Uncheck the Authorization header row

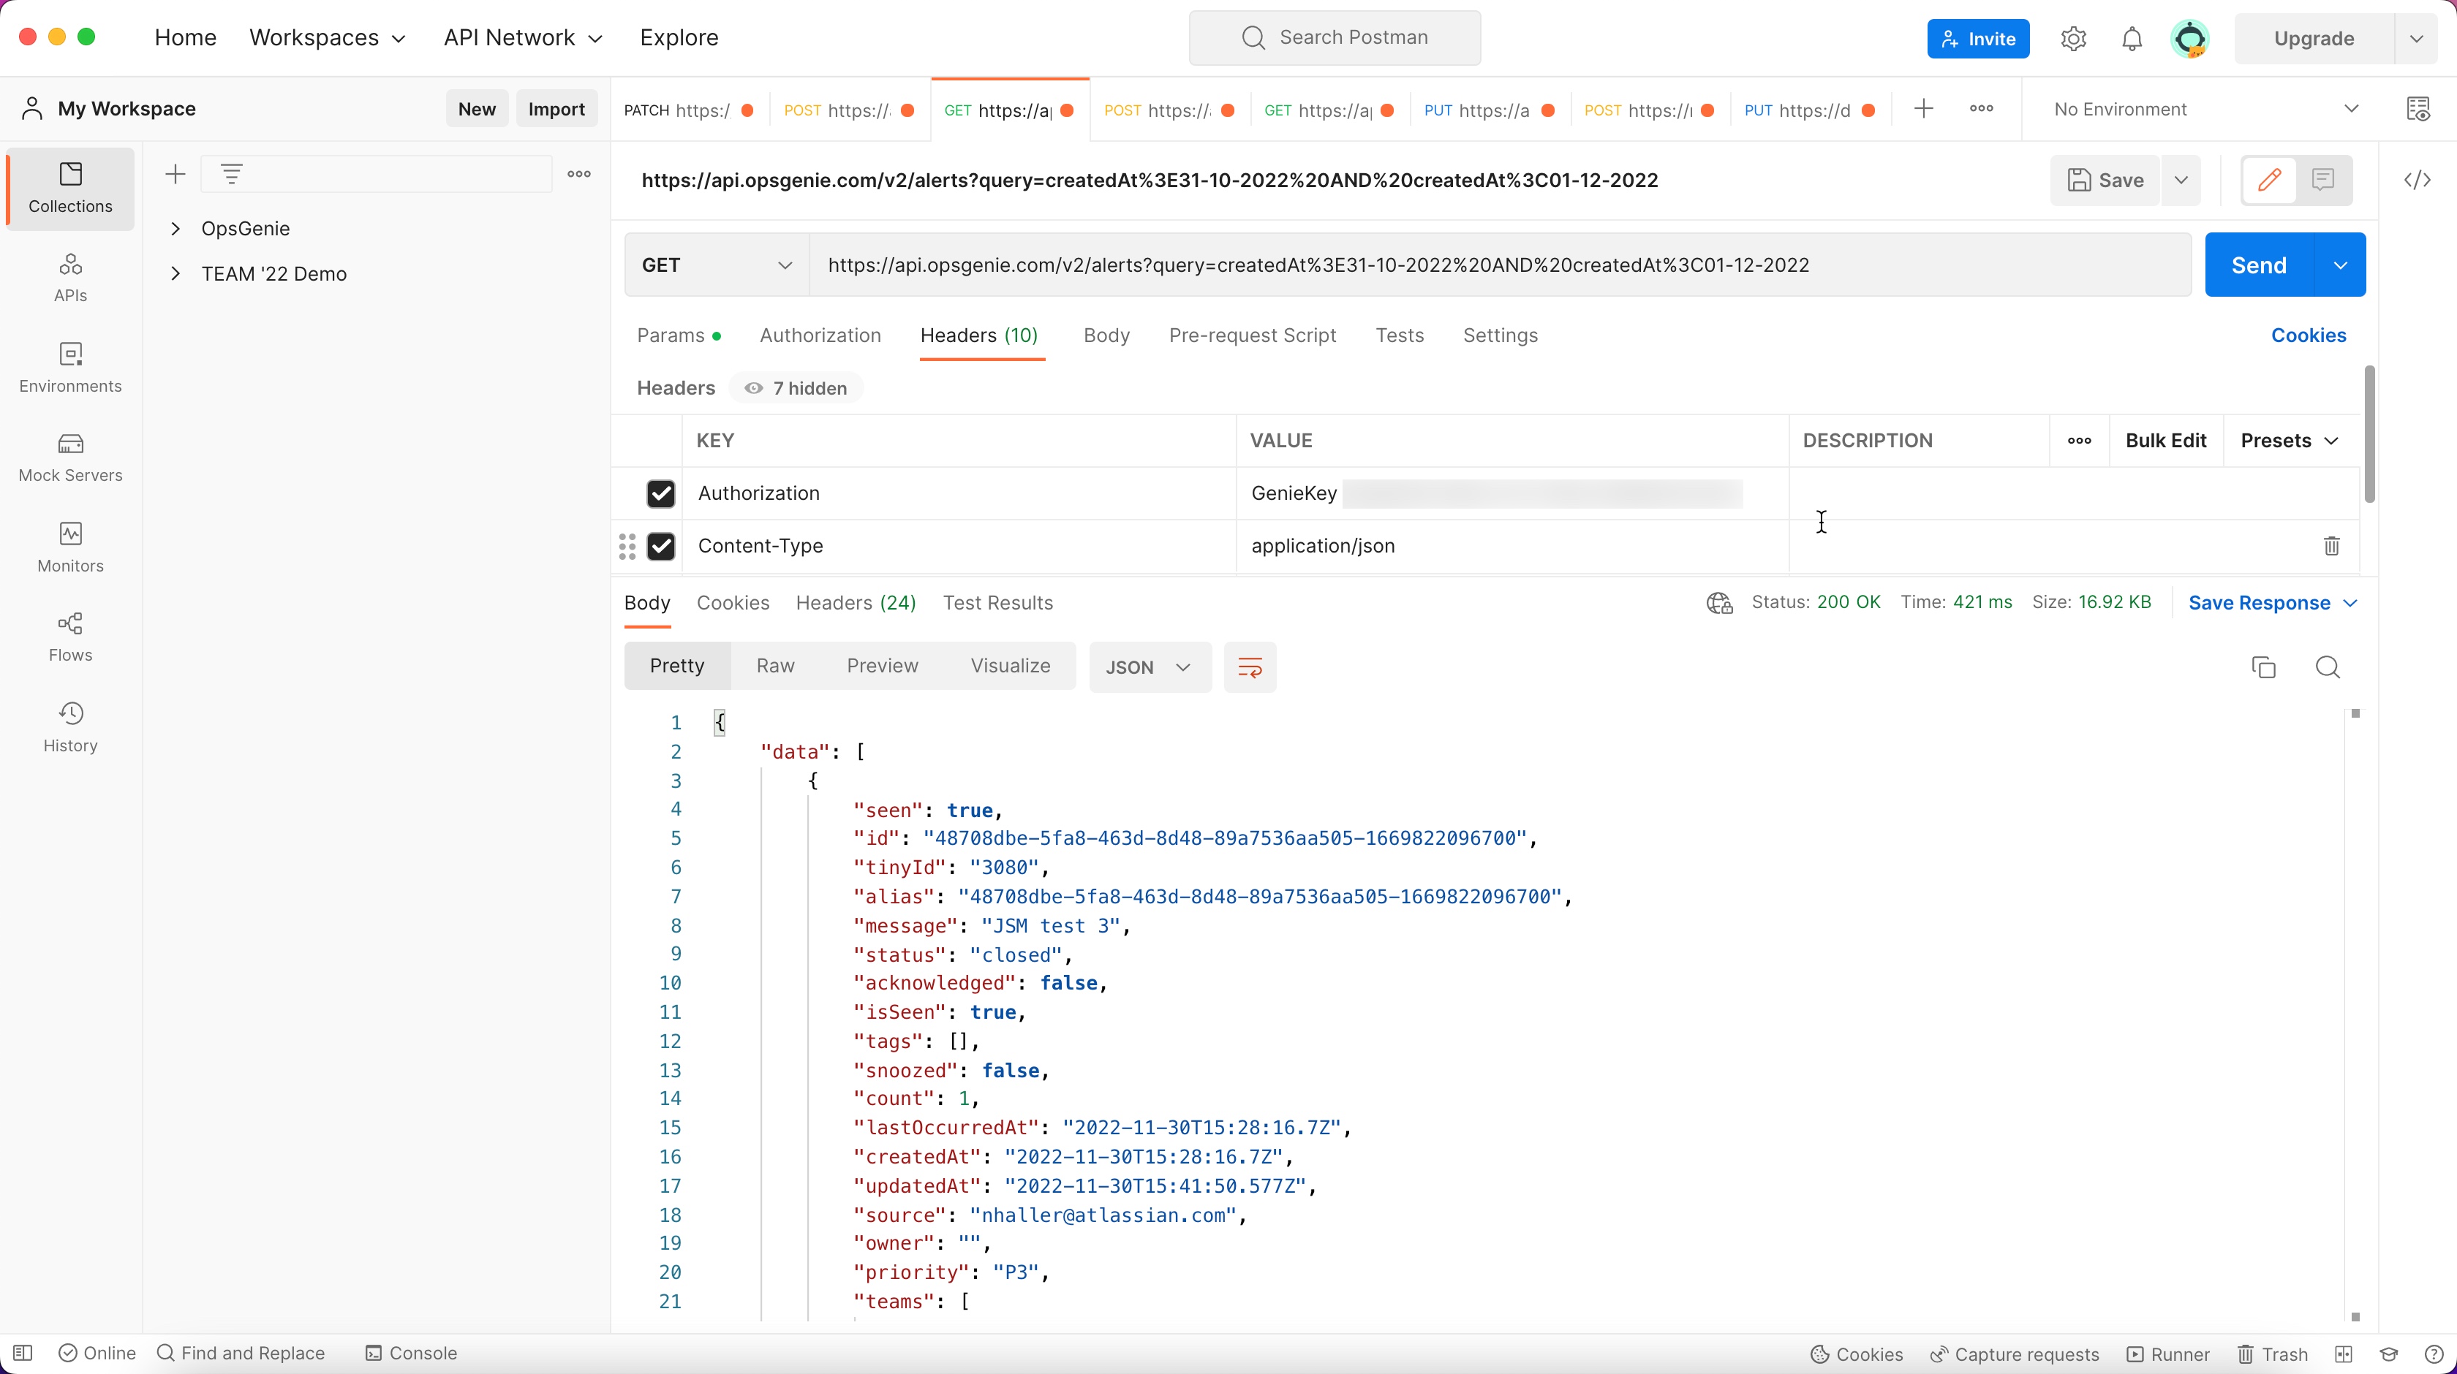point(662,493)
